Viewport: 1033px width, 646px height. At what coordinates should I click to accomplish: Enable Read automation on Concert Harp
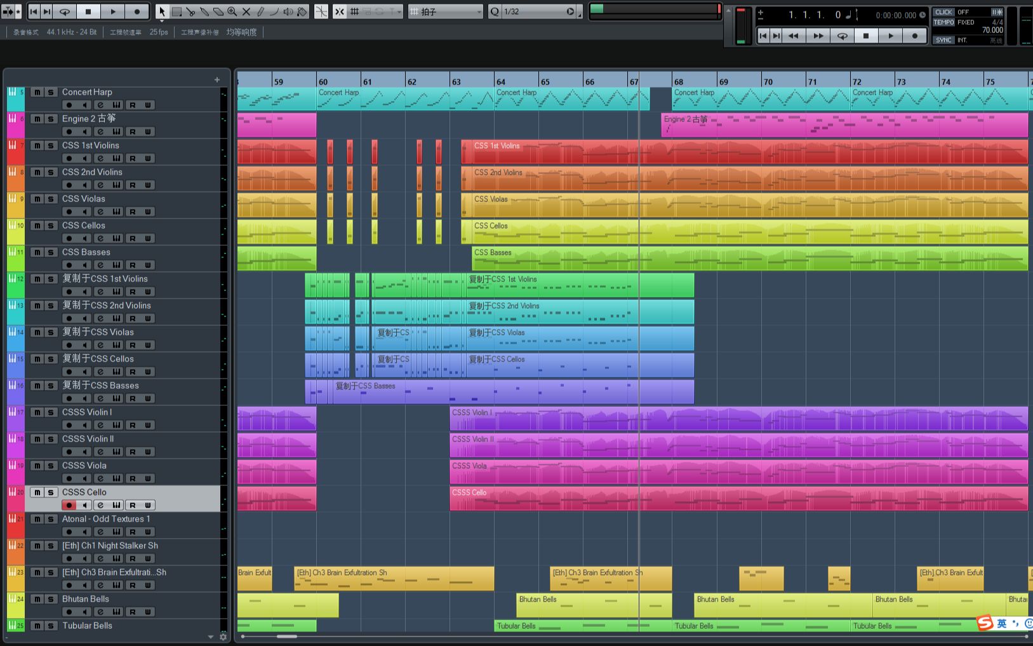pyautogui.click(x=133, y=105)
